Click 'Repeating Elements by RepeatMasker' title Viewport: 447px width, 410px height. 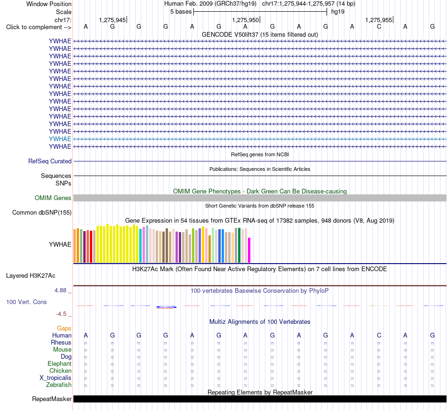(260, 392)
